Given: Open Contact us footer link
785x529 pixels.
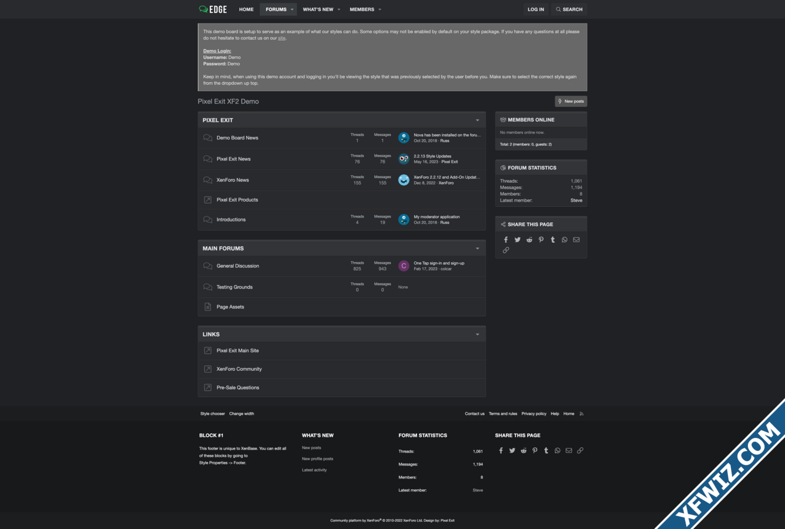Looking at the screenshot, I should pyautogui.click(x=475, y=414).
